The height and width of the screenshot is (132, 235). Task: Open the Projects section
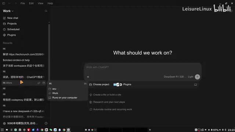tap(10, 23)
